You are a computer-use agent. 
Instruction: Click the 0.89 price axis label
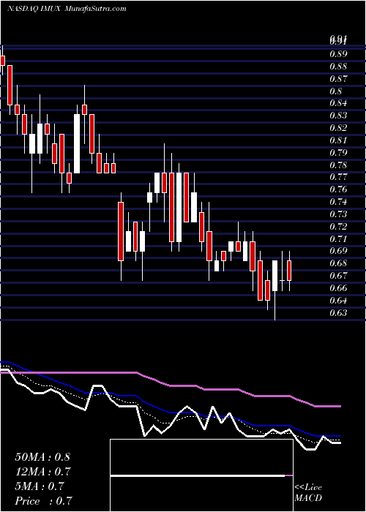[337, 54]
